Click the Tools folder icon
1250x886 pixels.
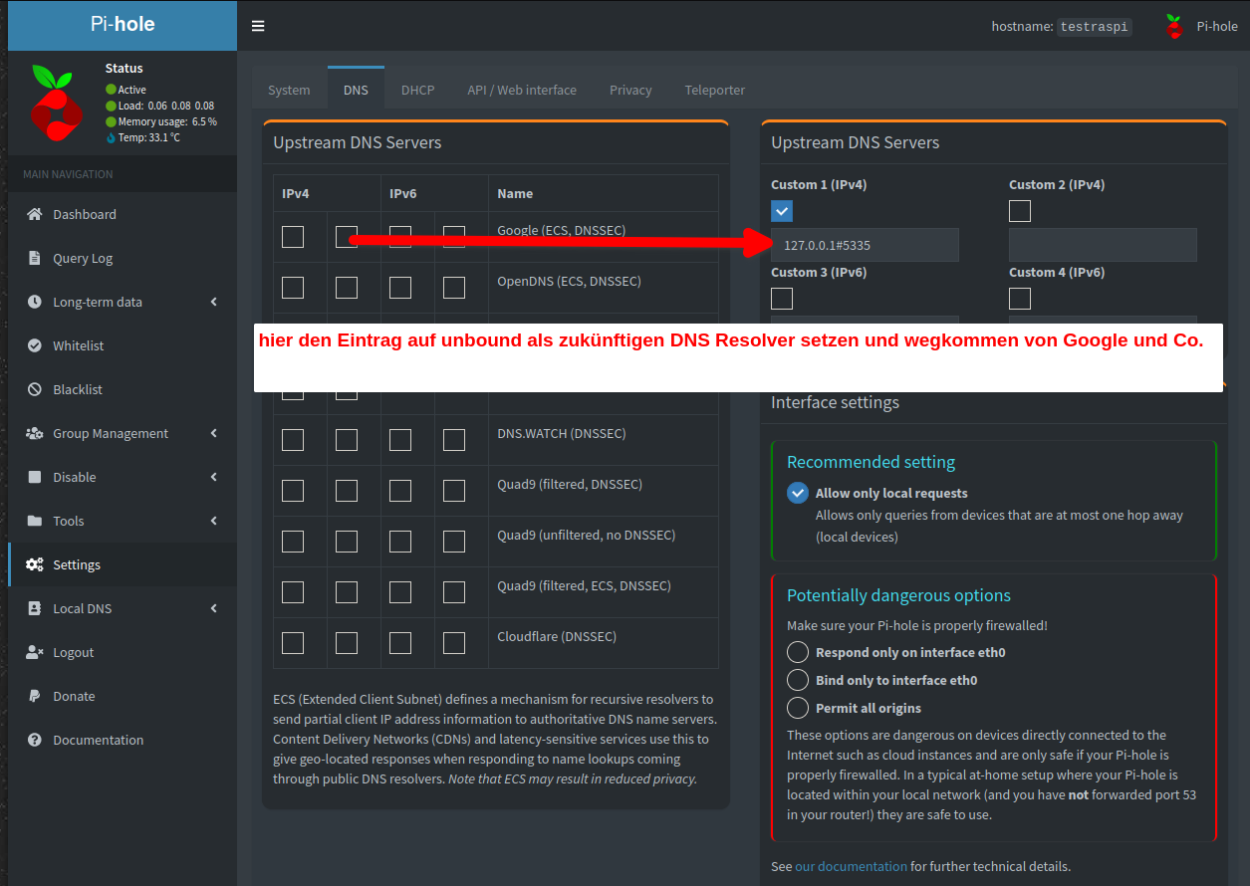click(35, 521)
